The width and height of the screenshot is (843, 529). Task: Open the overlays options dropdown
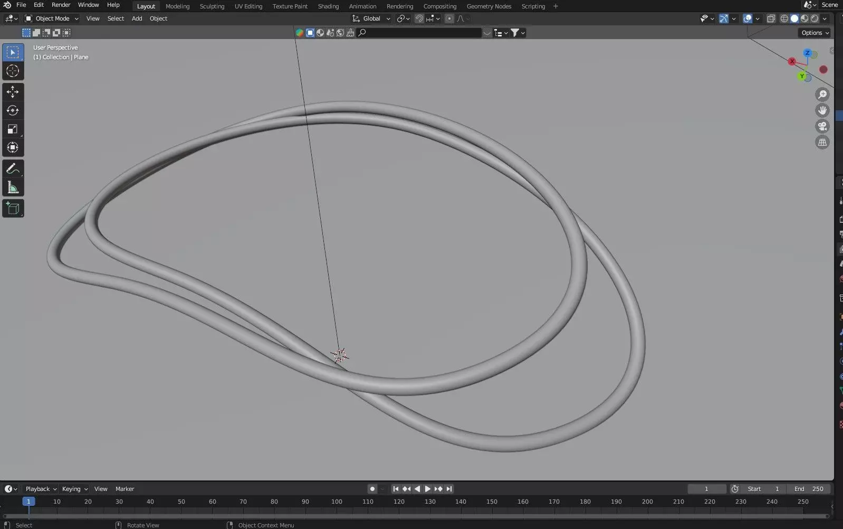[758, 18]
